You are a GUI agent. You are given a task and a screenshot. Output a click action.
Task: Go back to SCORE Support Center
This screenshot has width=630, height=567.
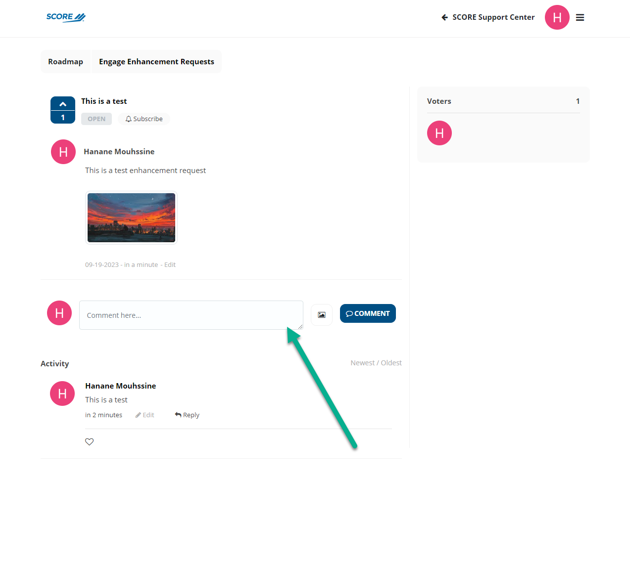pos(488,17)
